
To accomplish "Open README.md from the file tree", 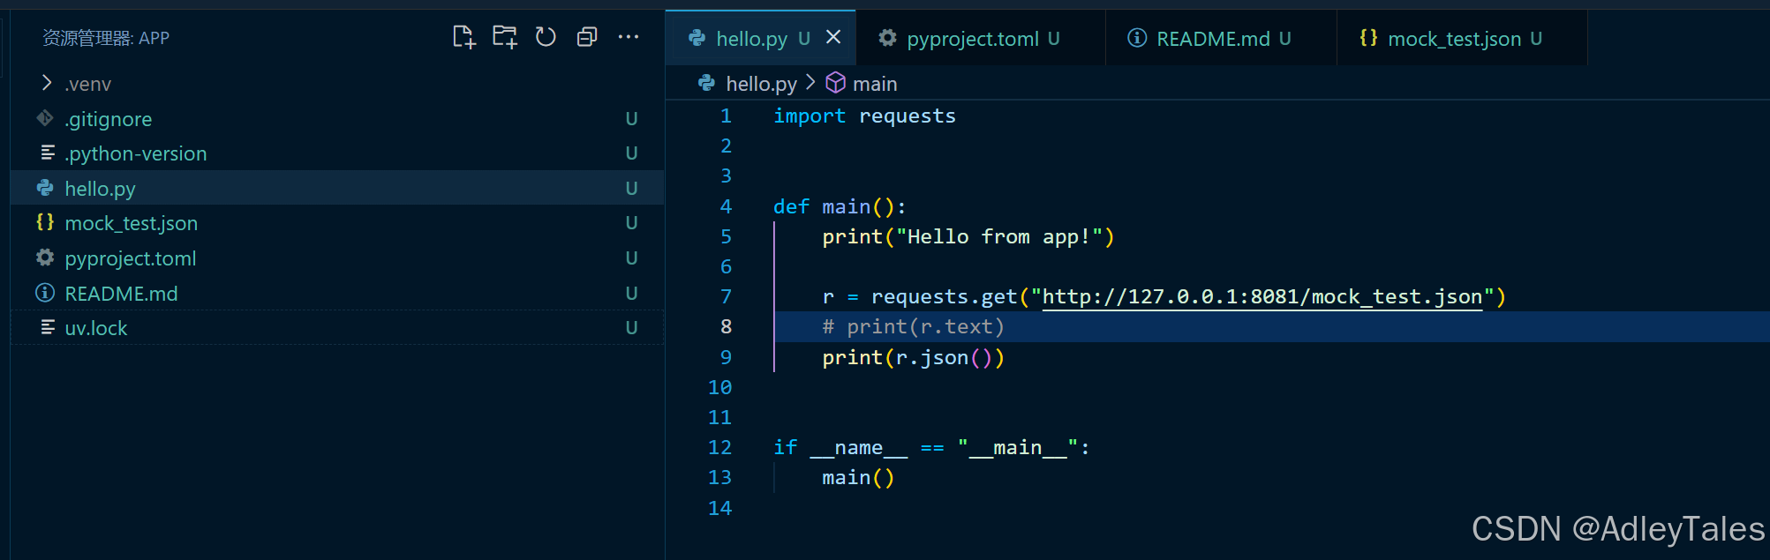I will (x=336, y=293).
